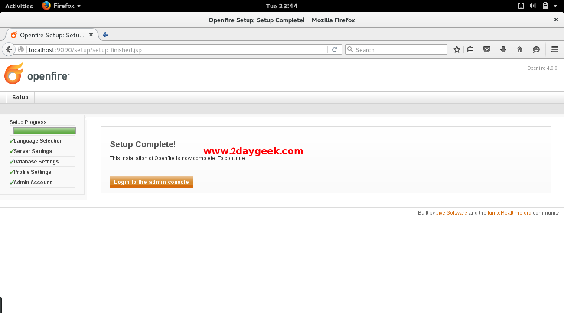564x313 pixels.
Task: Open the Firefox app menu in top bar
Action: tap(62, 6)
